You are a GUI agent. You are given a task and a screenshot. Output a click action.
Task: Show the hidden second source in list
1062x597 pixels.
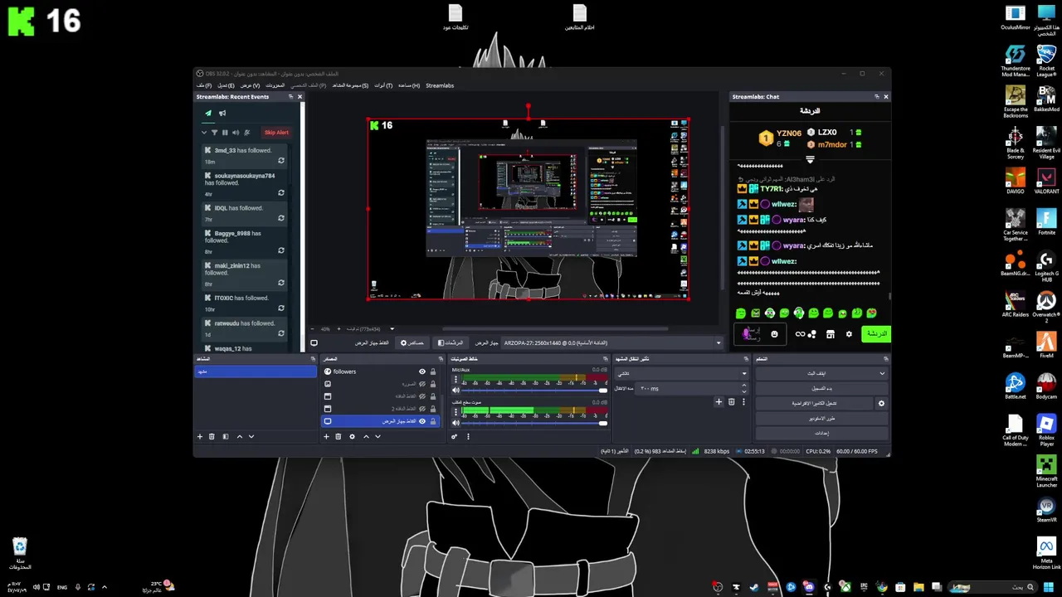(x=421, y=384)
